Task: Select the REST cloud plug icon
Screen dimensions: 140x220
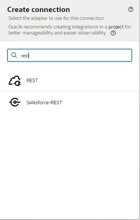Action: (x=15, y=81)
